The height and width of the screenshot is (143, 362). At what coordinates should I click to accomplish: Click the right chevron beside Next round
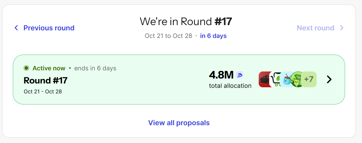click(x=342, y=28)
